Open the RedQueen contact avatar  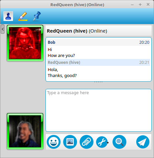coord(25,43)
